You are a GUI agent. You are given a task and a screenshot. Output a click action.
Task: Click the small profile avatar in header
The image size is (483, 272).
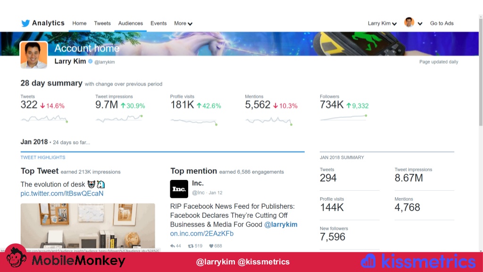click(409, 22)
